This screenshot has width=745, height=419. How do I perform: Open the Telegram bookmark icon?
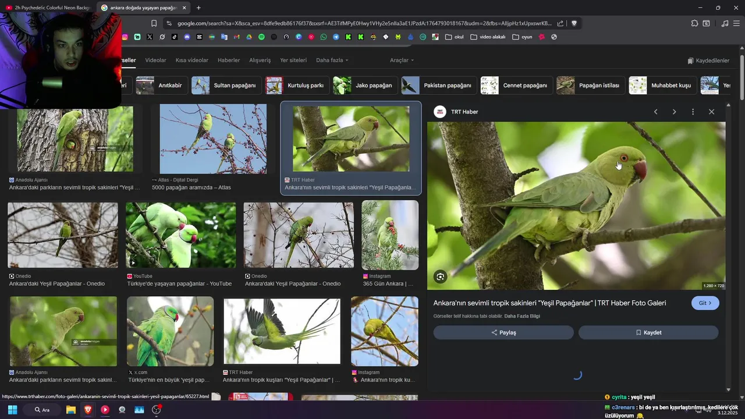click(x=336, y=37)
